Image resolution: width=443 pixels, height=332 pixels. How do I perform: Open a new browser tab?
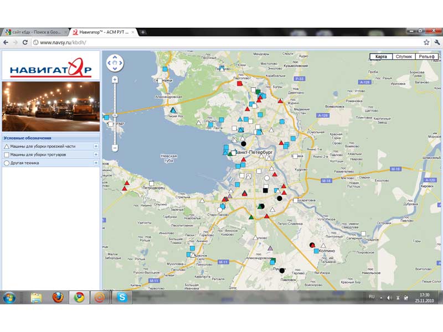click(x=143, y=32)
